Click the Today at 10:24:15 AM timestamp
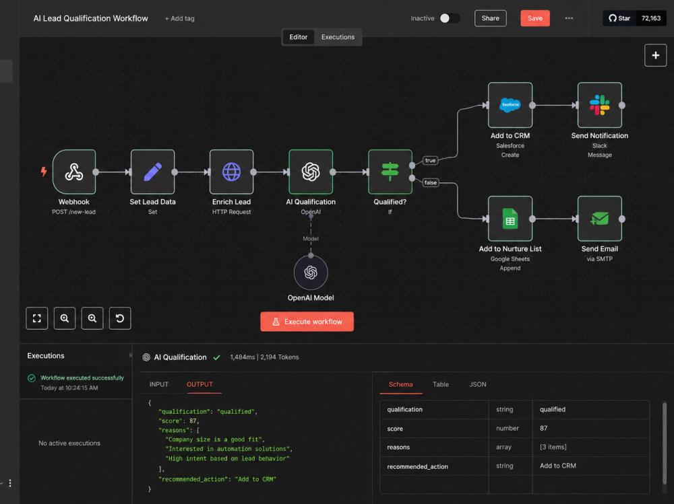This screenshot has height=504, width=674. (69, 388)
